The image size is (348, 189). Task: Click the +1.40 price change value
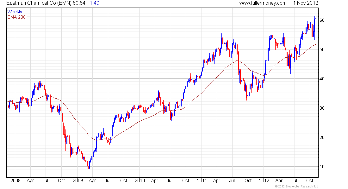[x=93, y=3]
